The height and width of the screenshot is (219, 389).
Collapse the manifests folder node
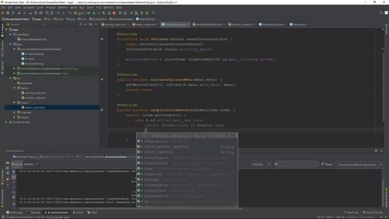(x=10, y=35)
